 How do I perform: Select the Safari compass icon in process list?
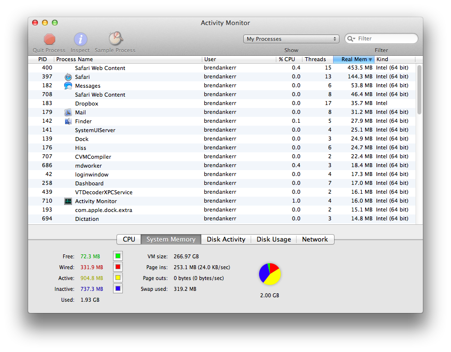[x=68, y=77]
